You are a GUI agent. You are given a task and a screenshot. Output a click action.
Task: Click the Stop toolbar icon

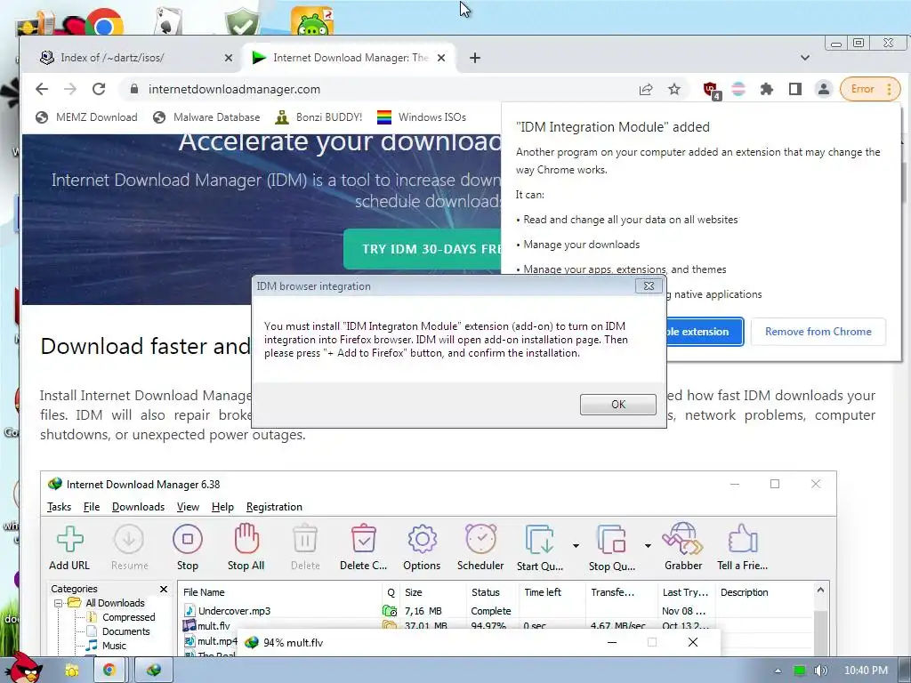pos(188,540)
